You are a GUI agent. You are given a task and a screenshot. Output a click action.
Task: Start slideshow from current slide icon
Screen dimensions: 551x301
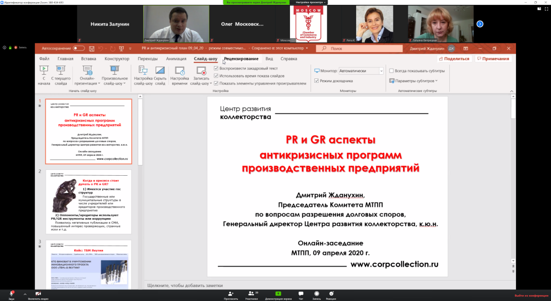coord(61,70)
